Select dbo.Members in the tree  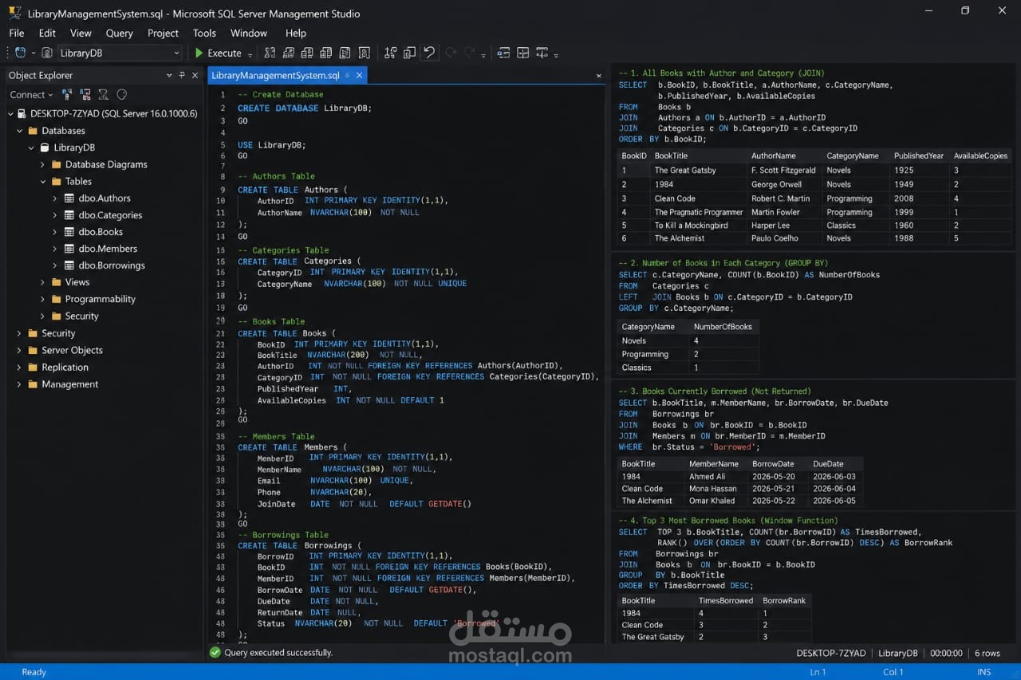(x=108, y=249)
